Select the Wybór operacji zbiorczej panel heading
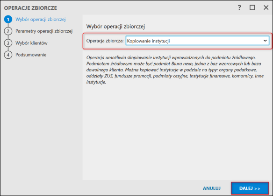Screen dimensions: 273x196 [x=115, y=27]
